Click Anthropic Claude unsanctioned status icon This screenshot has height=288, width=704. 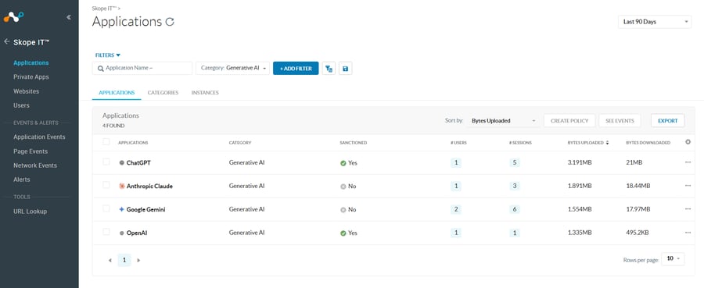(x=343, y=187)
